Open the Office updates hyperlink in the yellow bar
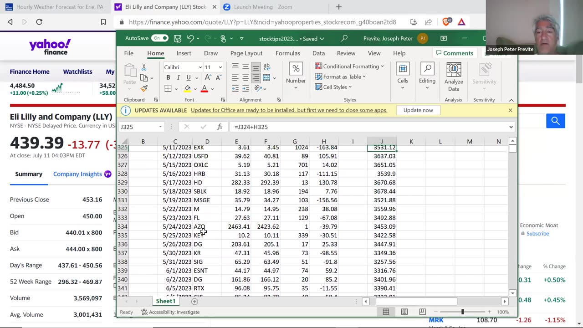Viewport: 583px width, 328px height. (289, 110)
